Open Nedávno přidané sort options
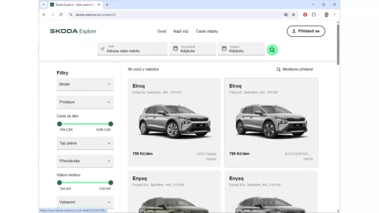This screenshot has width=379, height=213. [x=294, y=69]
